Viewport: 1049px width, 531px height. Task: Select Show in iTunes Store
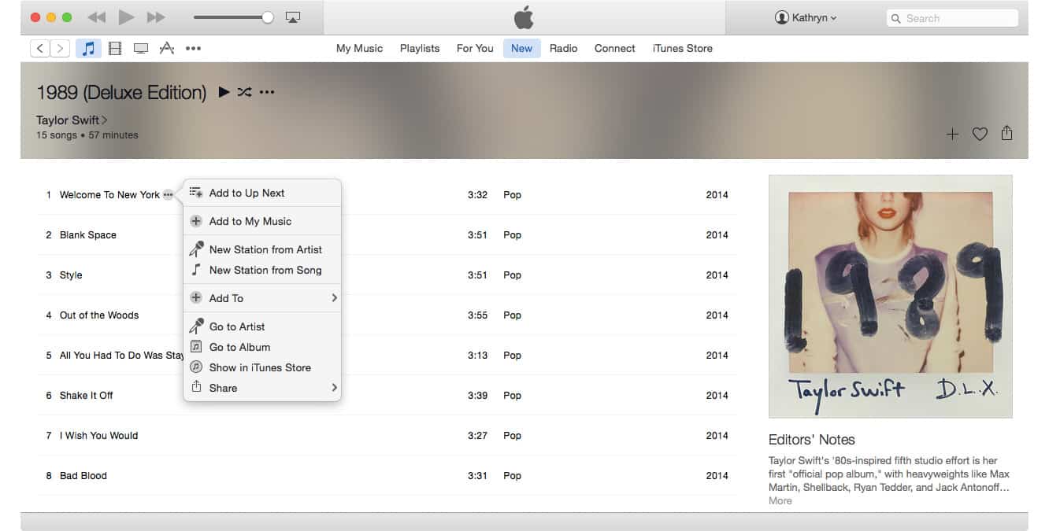(262, 367)
